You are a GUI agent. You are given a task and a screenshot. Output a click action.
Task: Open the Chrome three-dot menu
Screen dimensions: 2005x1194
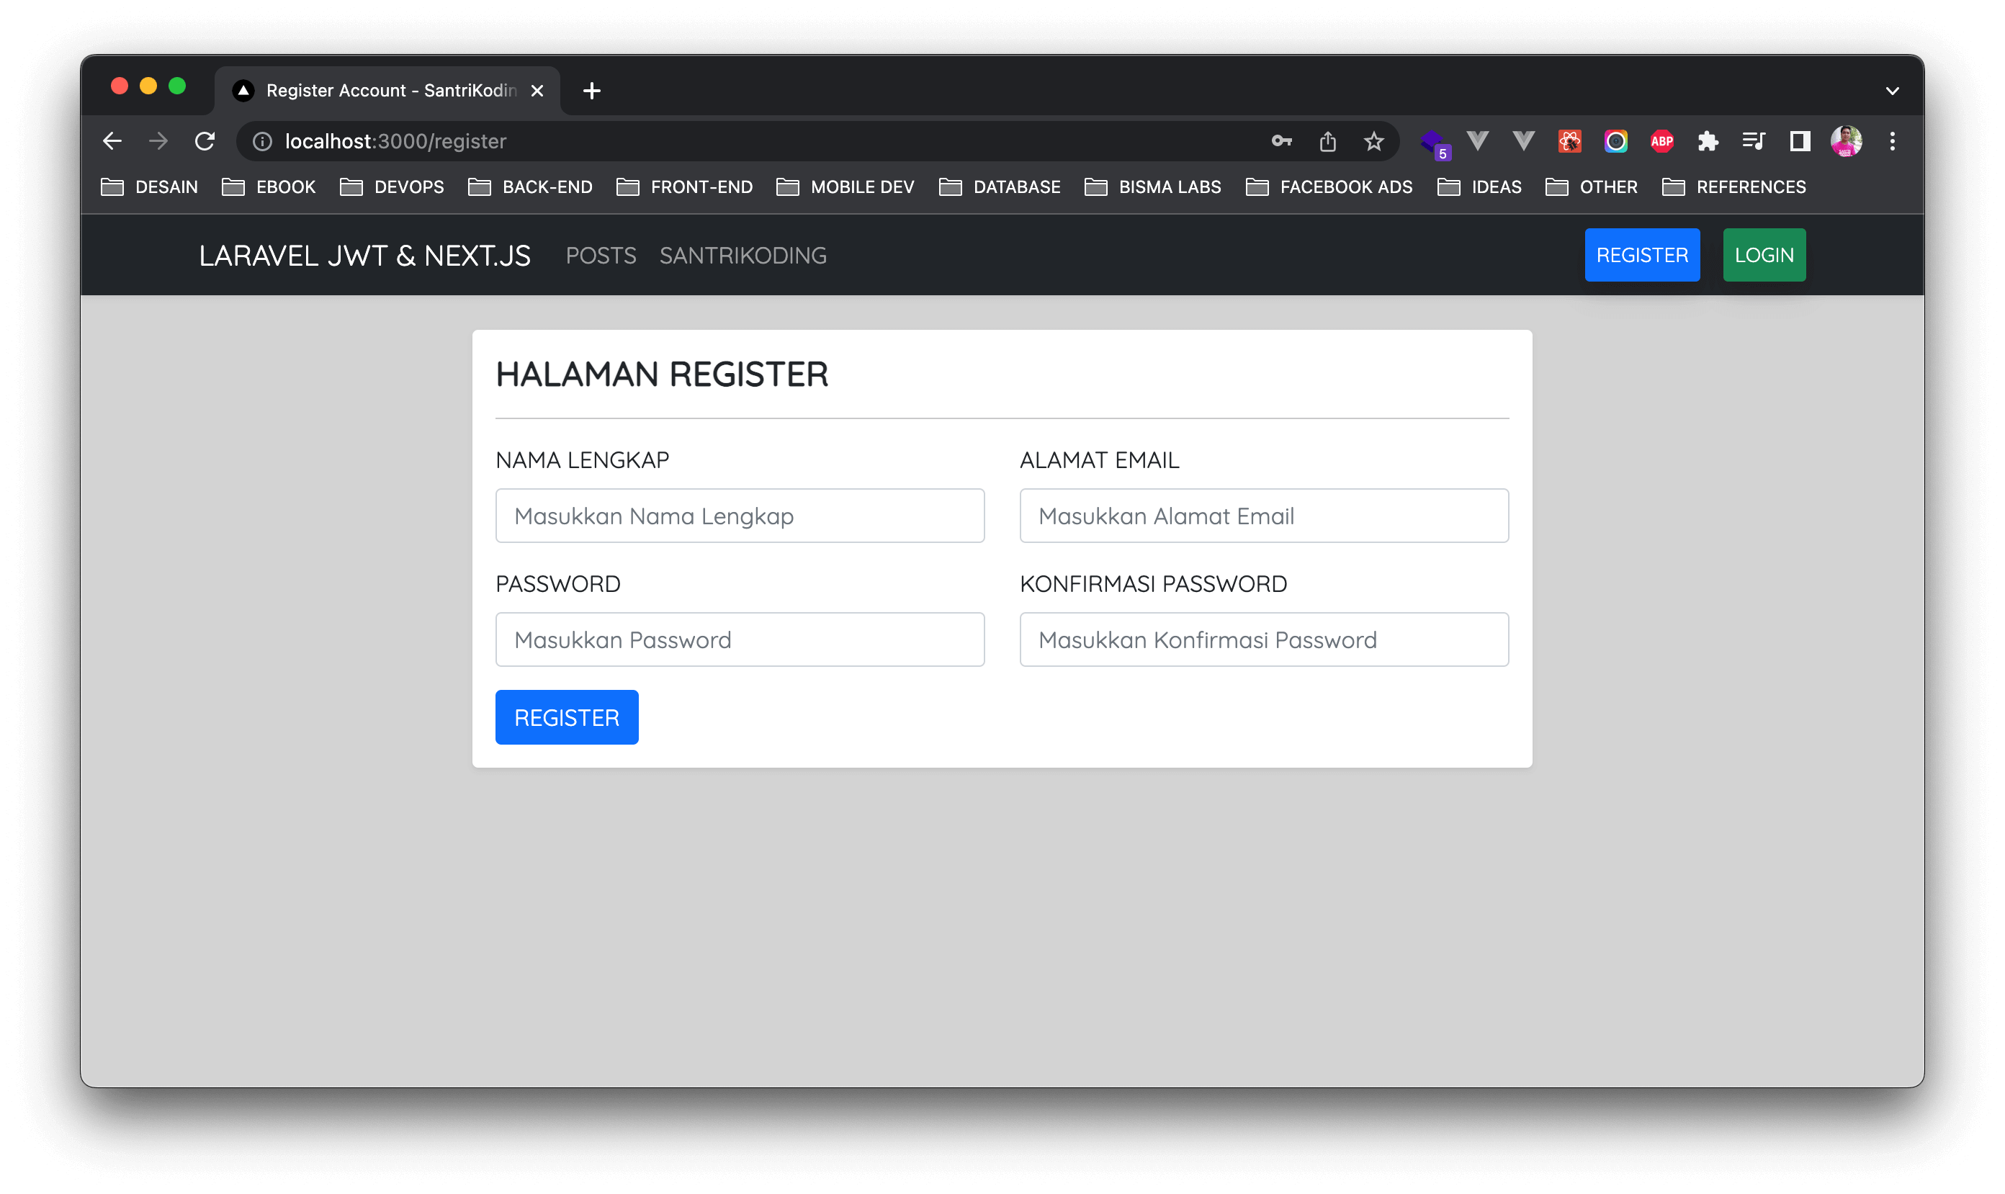[1893, 142]
